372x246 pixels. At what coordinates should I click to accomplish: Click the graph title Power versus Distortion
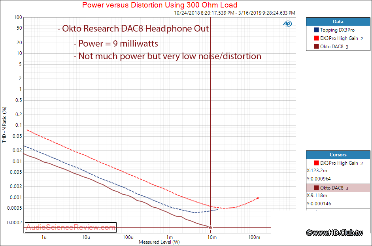[160, 5]
